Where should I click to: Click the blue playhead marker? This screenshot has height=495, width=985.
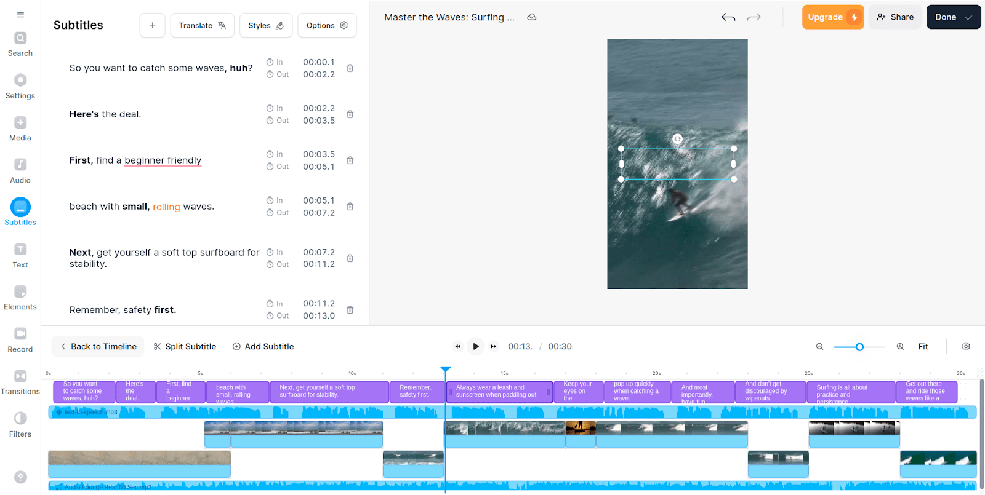coord(446,370)
